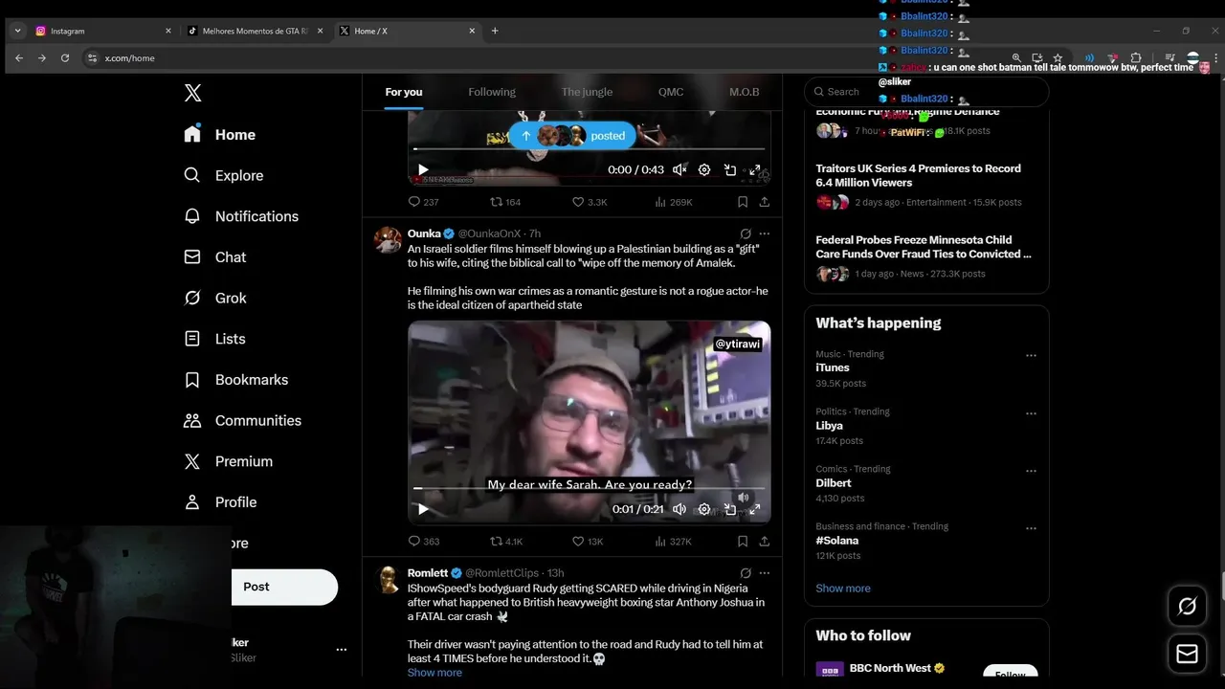Open the floating messages envelope button

pos(1187,654)
